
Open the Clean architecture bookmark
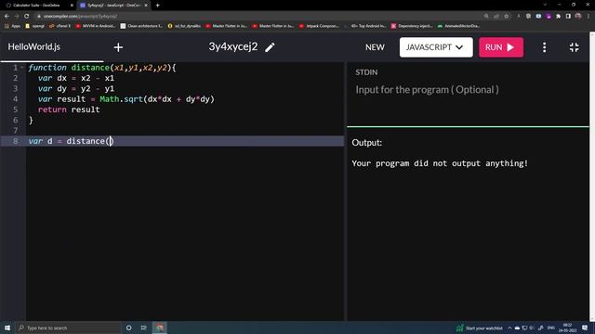(141, 26)
